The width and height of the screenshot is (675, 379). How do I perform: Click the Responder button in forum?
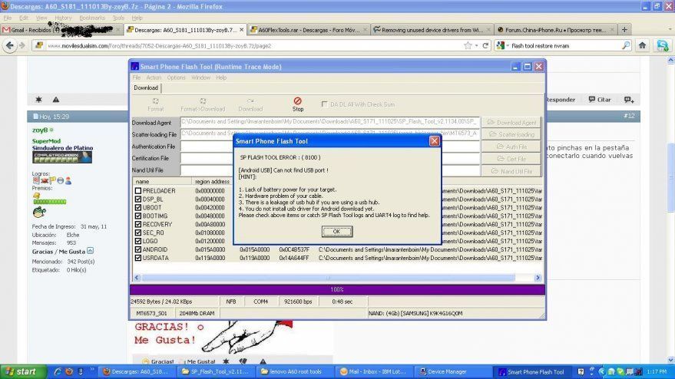click(560, 100)
